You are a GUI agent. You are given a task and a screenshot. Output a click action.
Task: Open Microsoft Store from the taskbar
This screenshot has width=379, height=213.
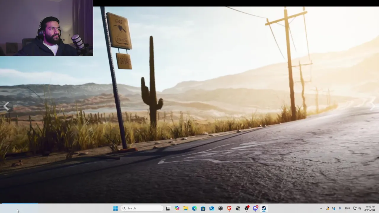tap(203, 208)
